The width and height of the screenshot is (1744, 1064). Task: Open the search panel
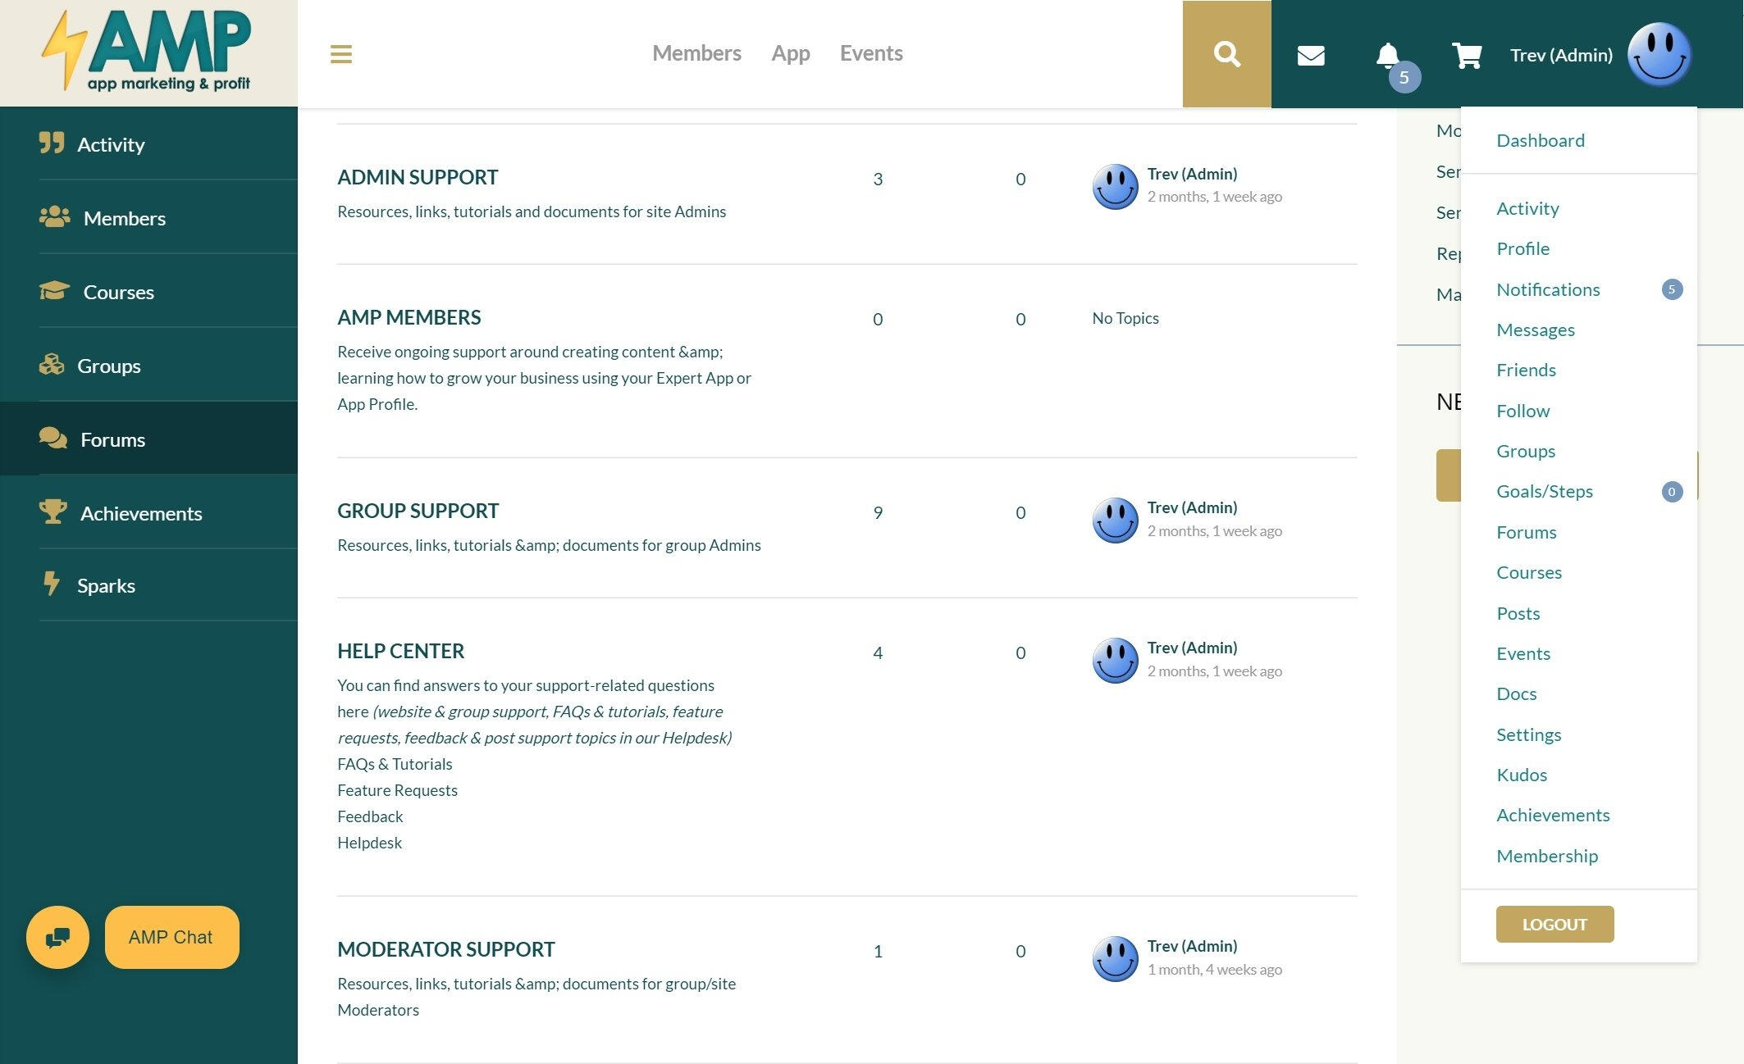click(1226, 53)
